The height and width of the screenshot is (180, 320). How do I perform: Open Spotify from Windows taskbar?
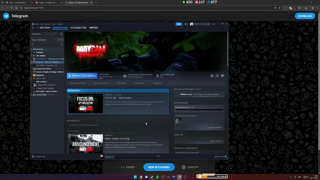pyautogui.click(x=157, y=177)
